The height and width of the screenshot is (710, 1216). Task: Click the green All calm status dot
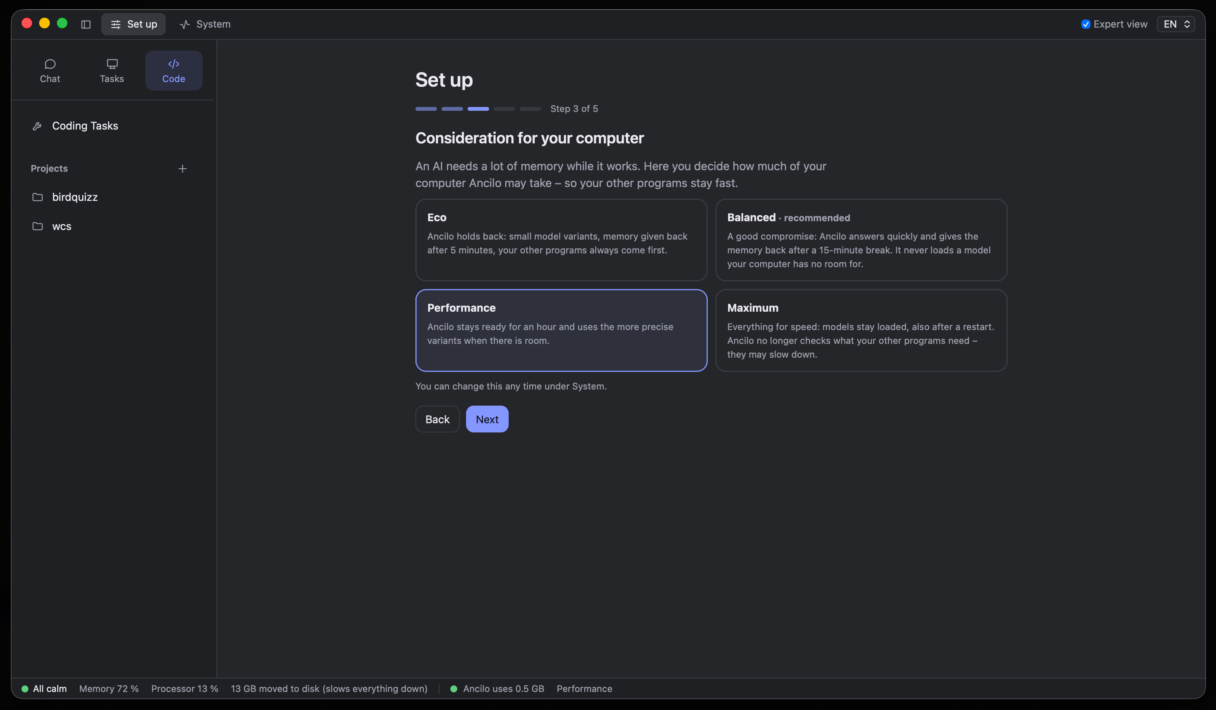pyautogui.click(x=25, y=689)
